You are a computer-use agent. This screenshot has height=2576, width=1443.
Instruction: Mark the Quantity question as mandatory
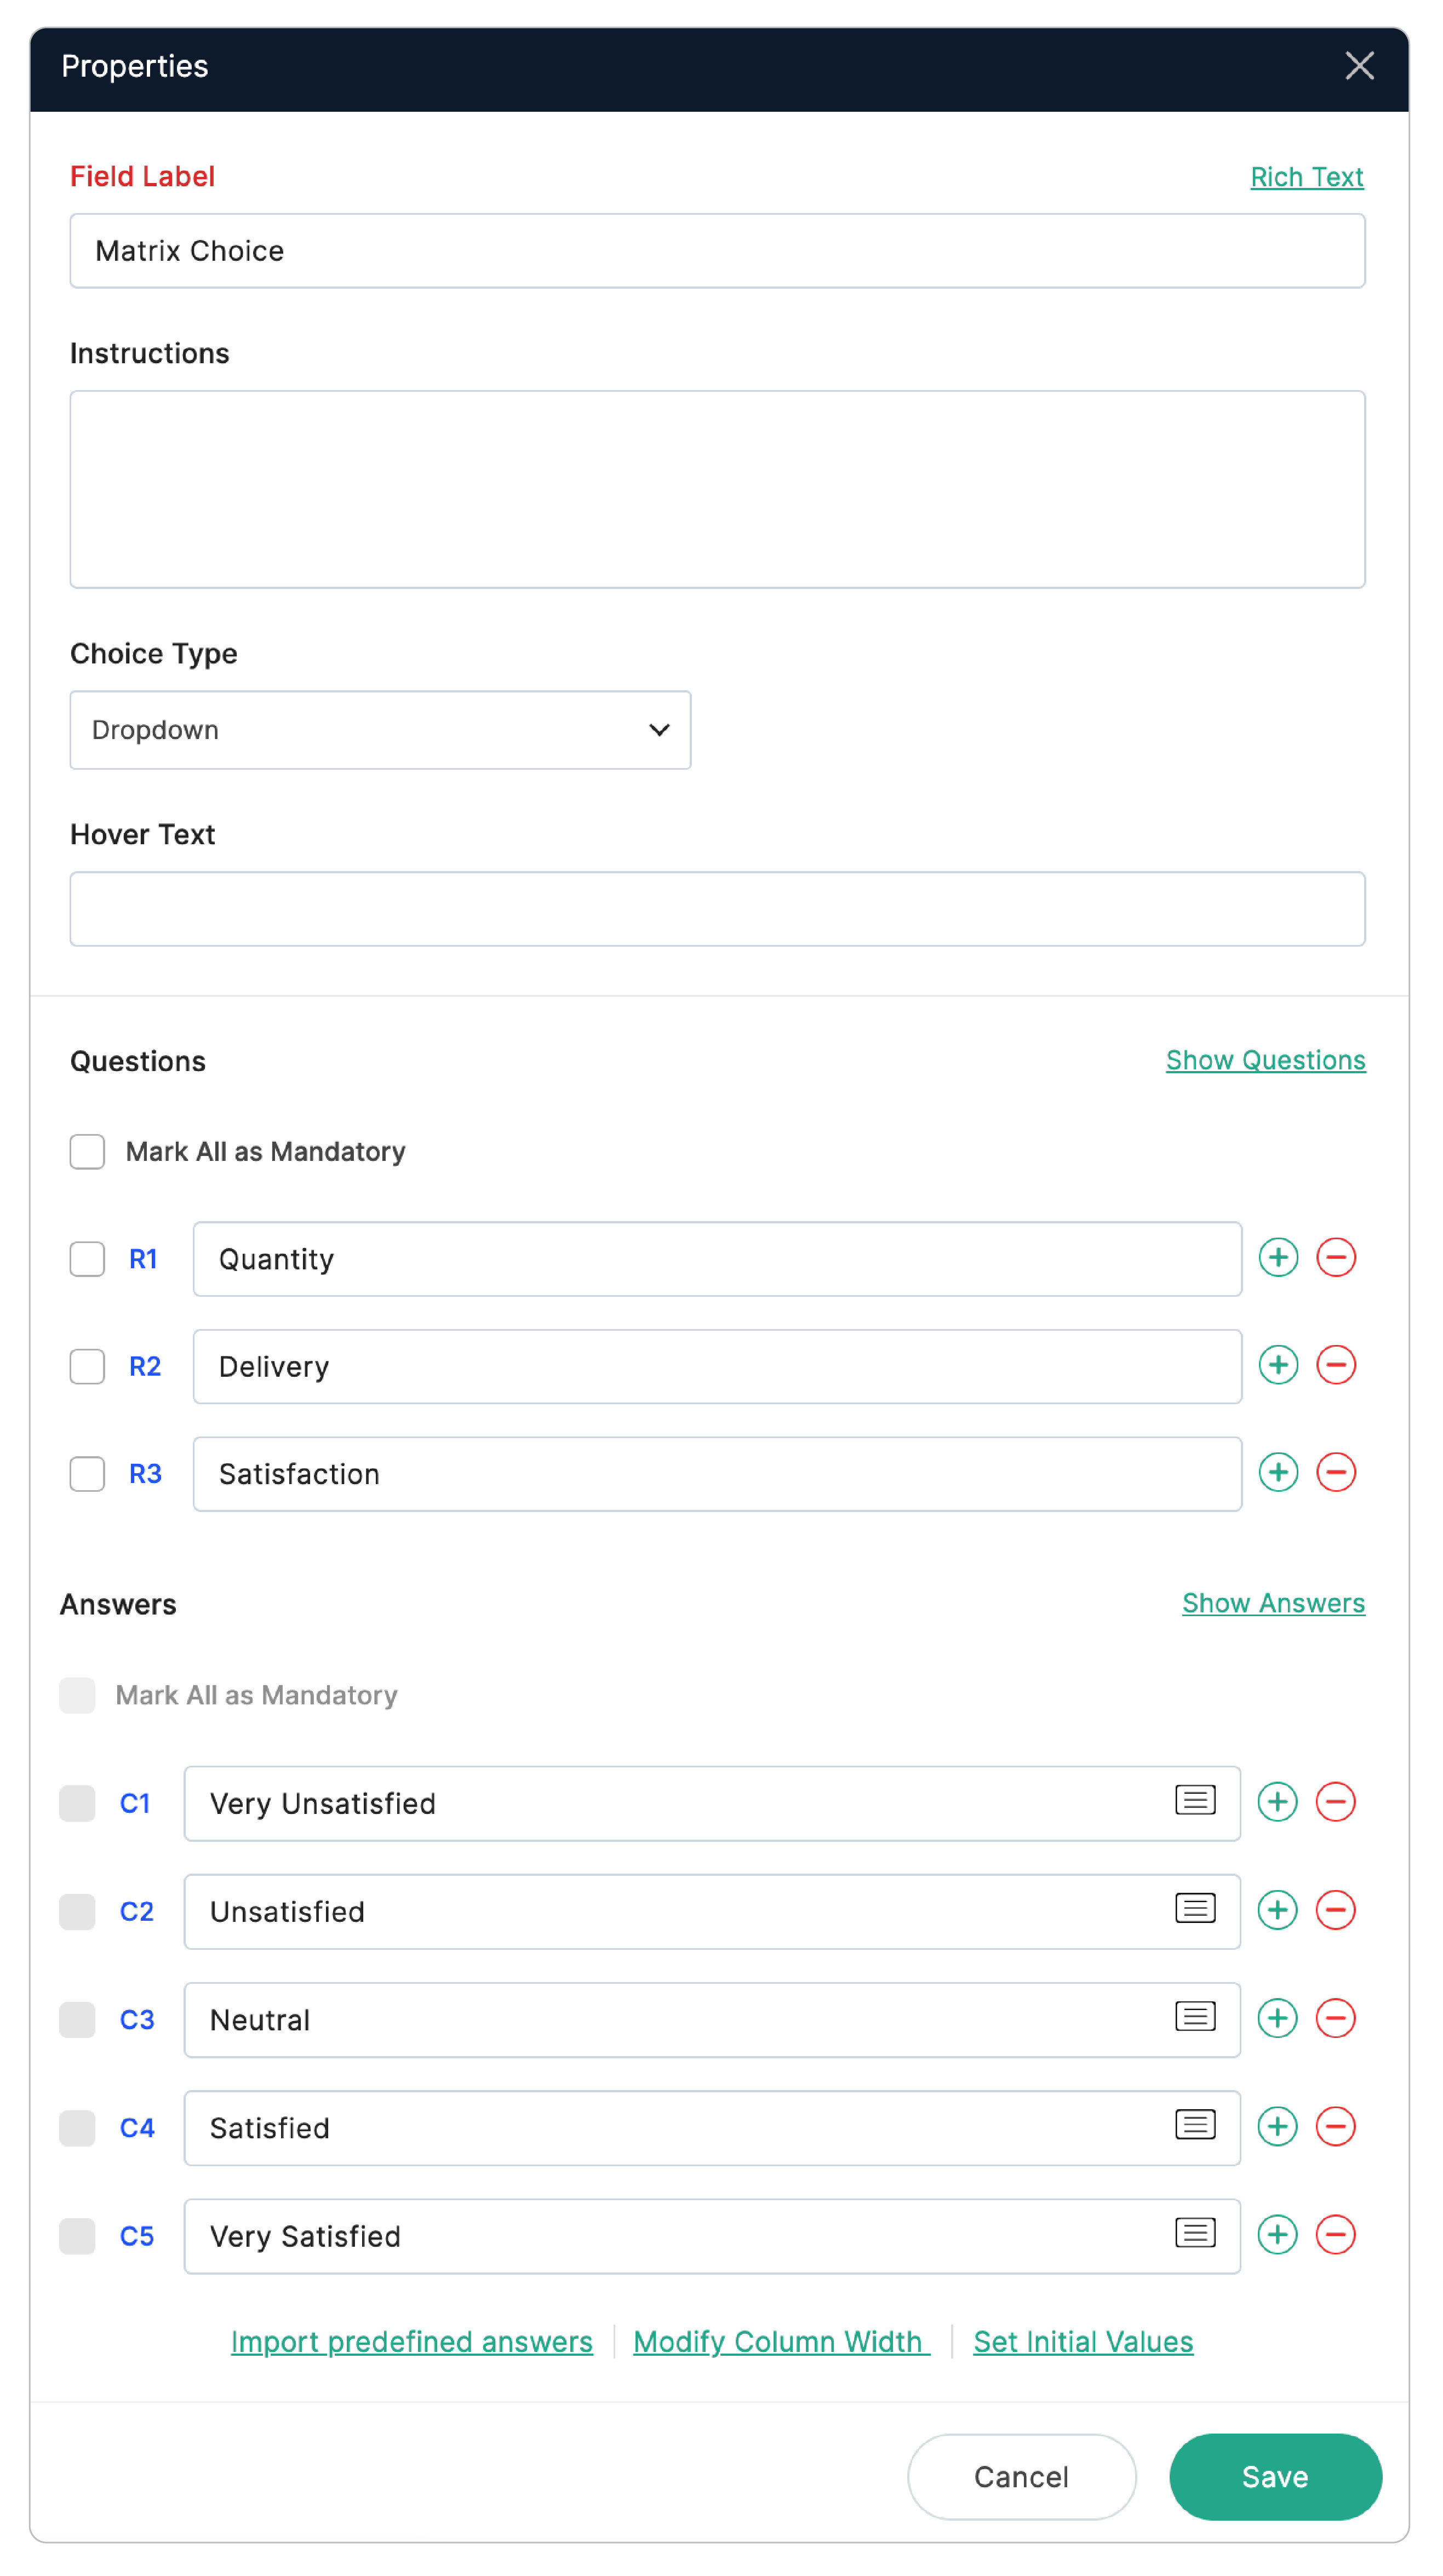coord(87,1259)
